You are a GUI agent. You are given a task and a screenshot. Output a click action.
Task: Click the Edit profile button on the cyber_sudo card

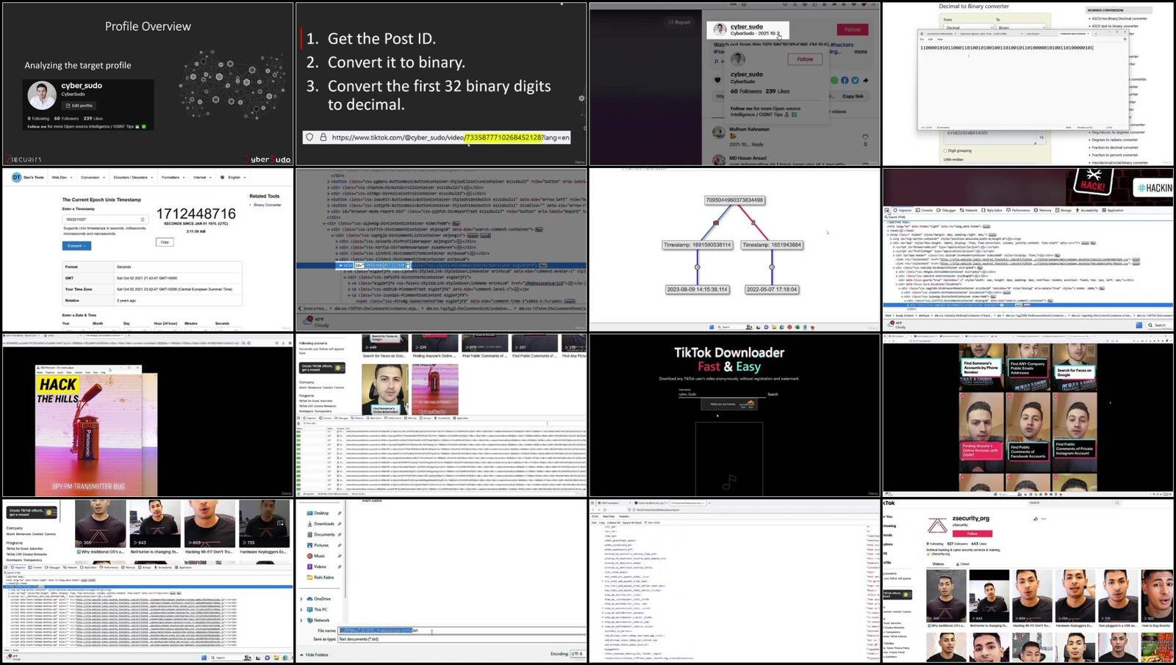point(79,106)
